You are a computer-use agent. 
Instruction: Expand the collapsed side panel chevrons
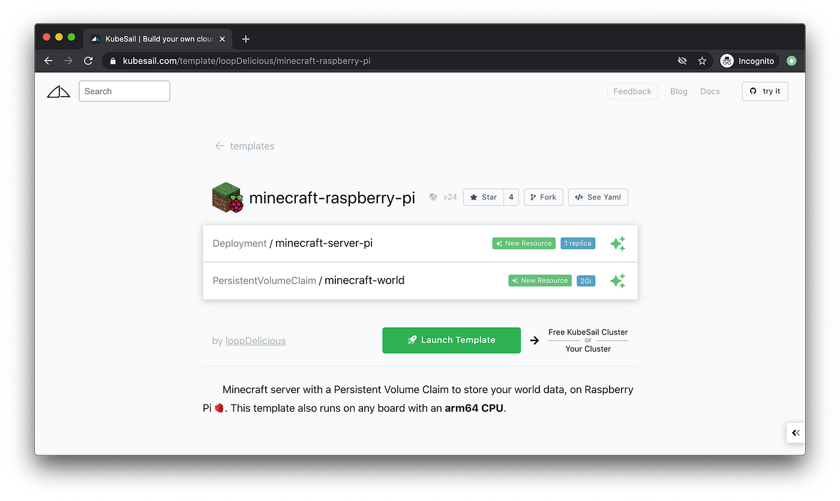point(796,433)
